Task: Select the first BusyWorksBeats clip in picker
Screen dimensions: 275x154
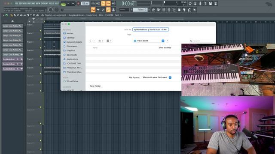Action: 12,59
